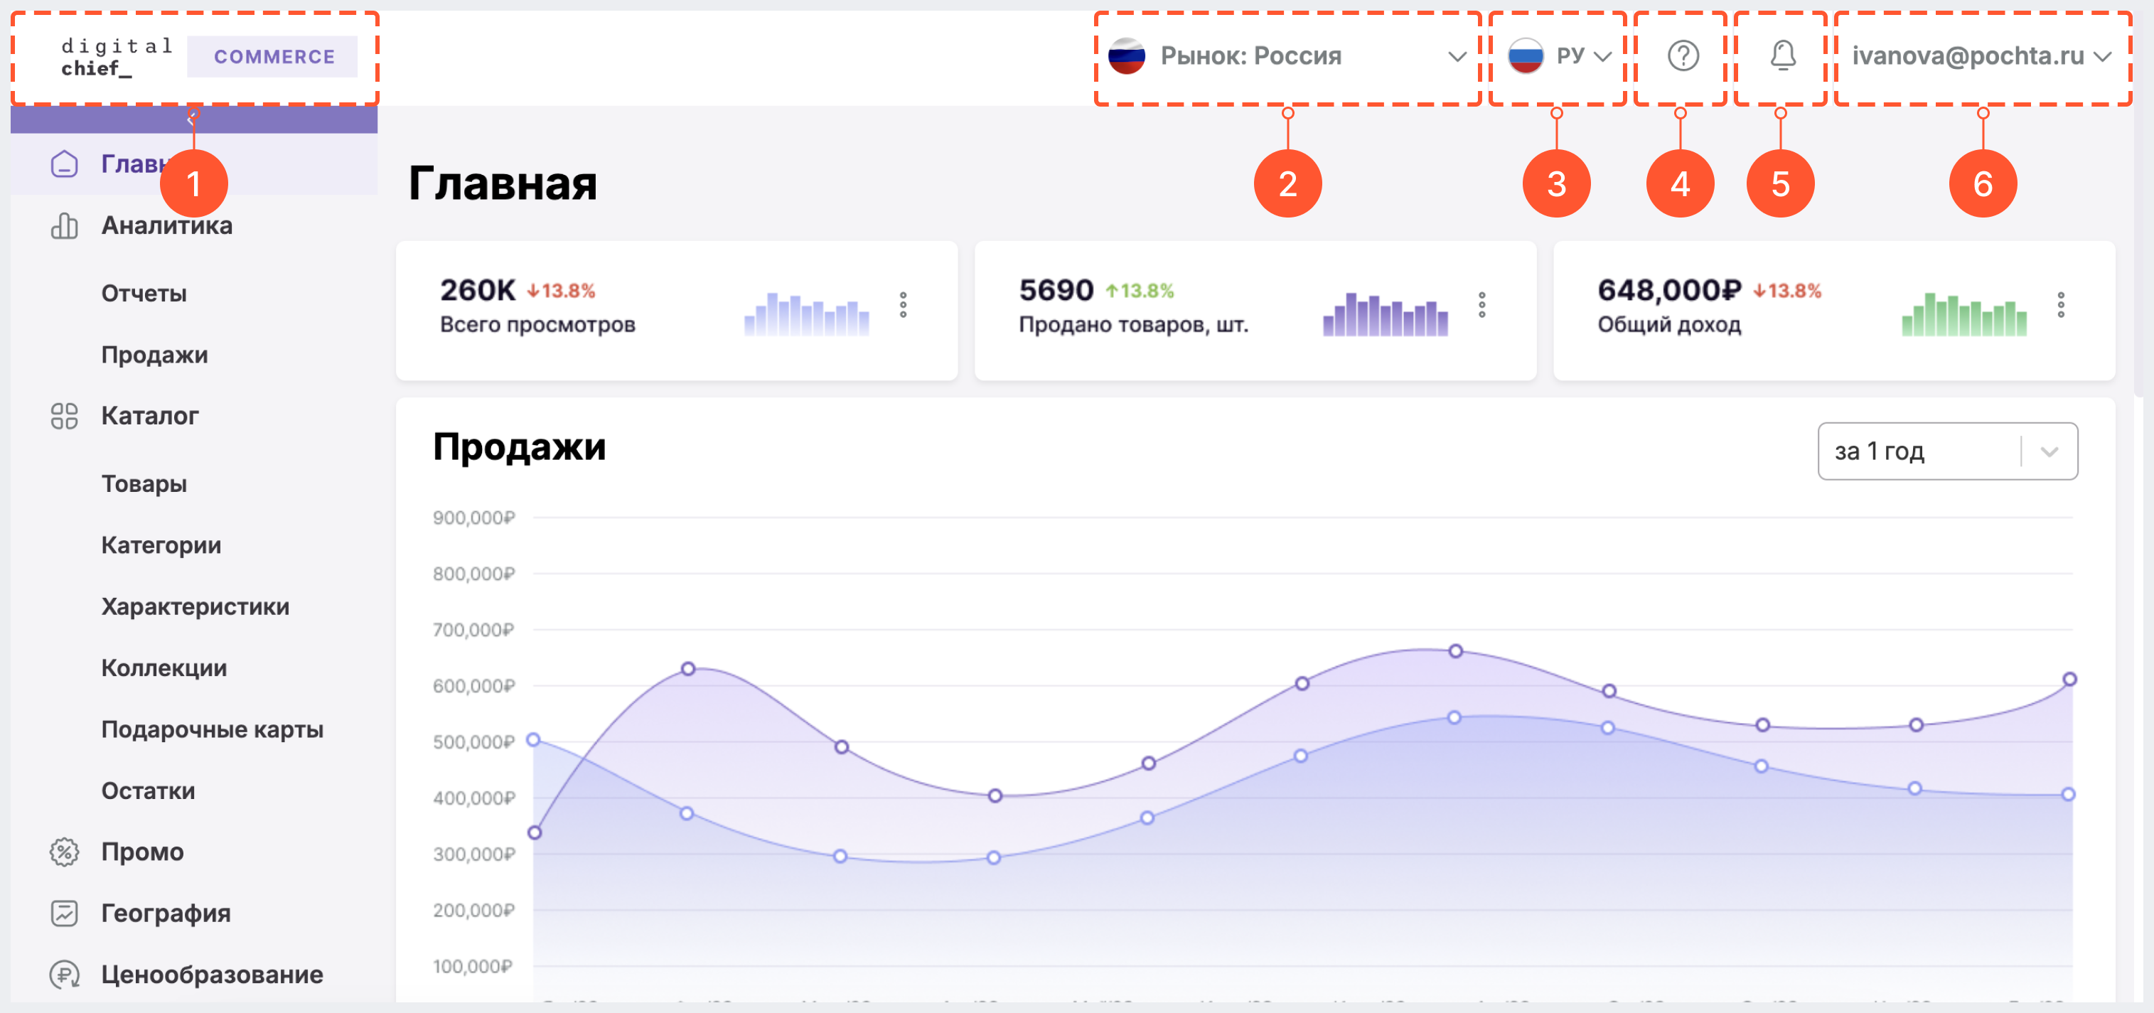Click the flag icon beside Рынок: Россия

tap(1126, 56)
